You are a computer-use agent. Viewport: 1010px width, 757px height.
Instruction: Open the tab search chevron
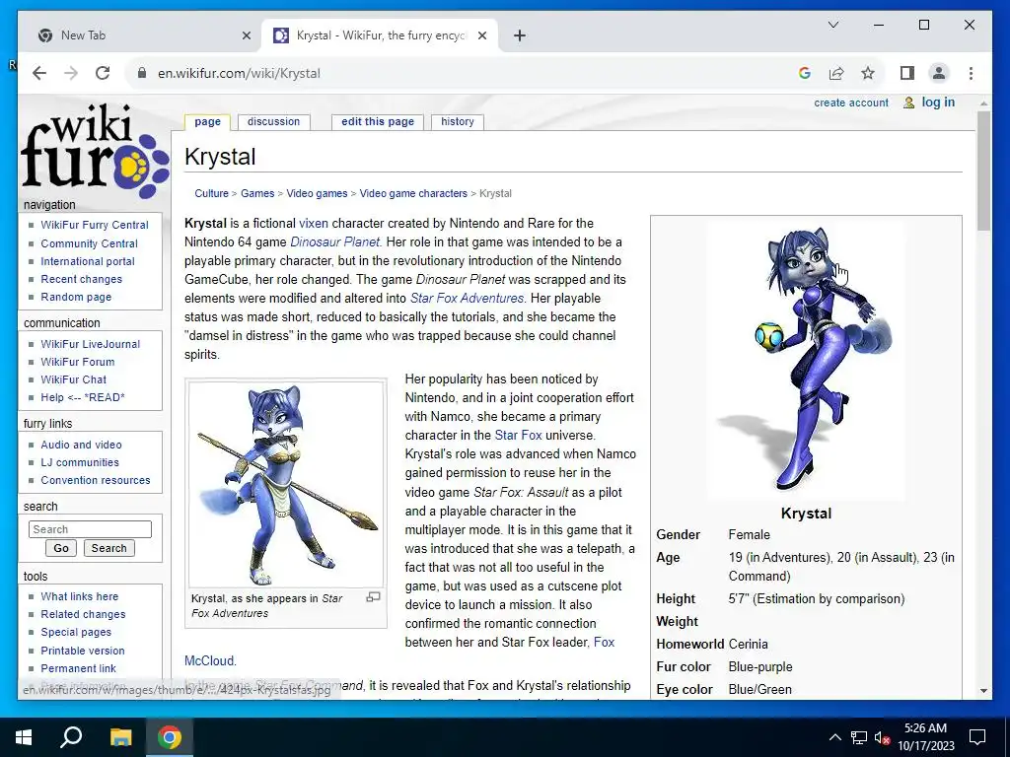pos(832,25)
